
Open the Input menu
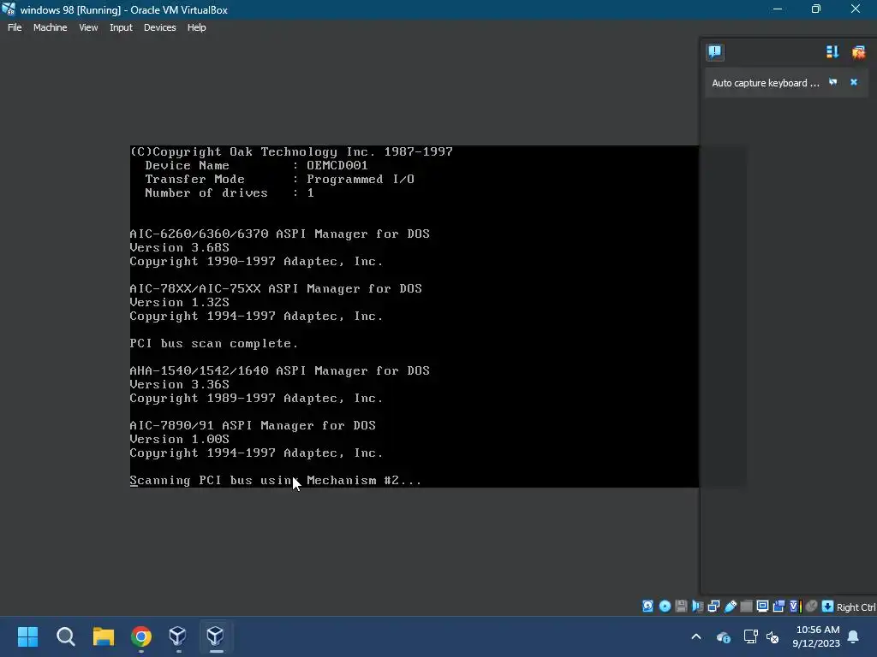pos(121,27)
